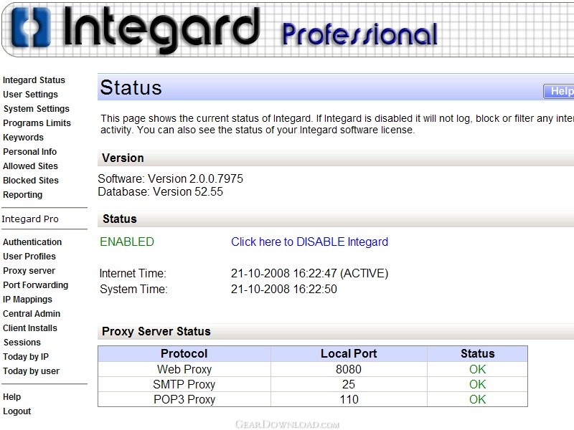Image resolution: width=574 pixels, height=430 pixels.
Task: Click the OK status for Web Proxy
Action: tap(477, 369)
